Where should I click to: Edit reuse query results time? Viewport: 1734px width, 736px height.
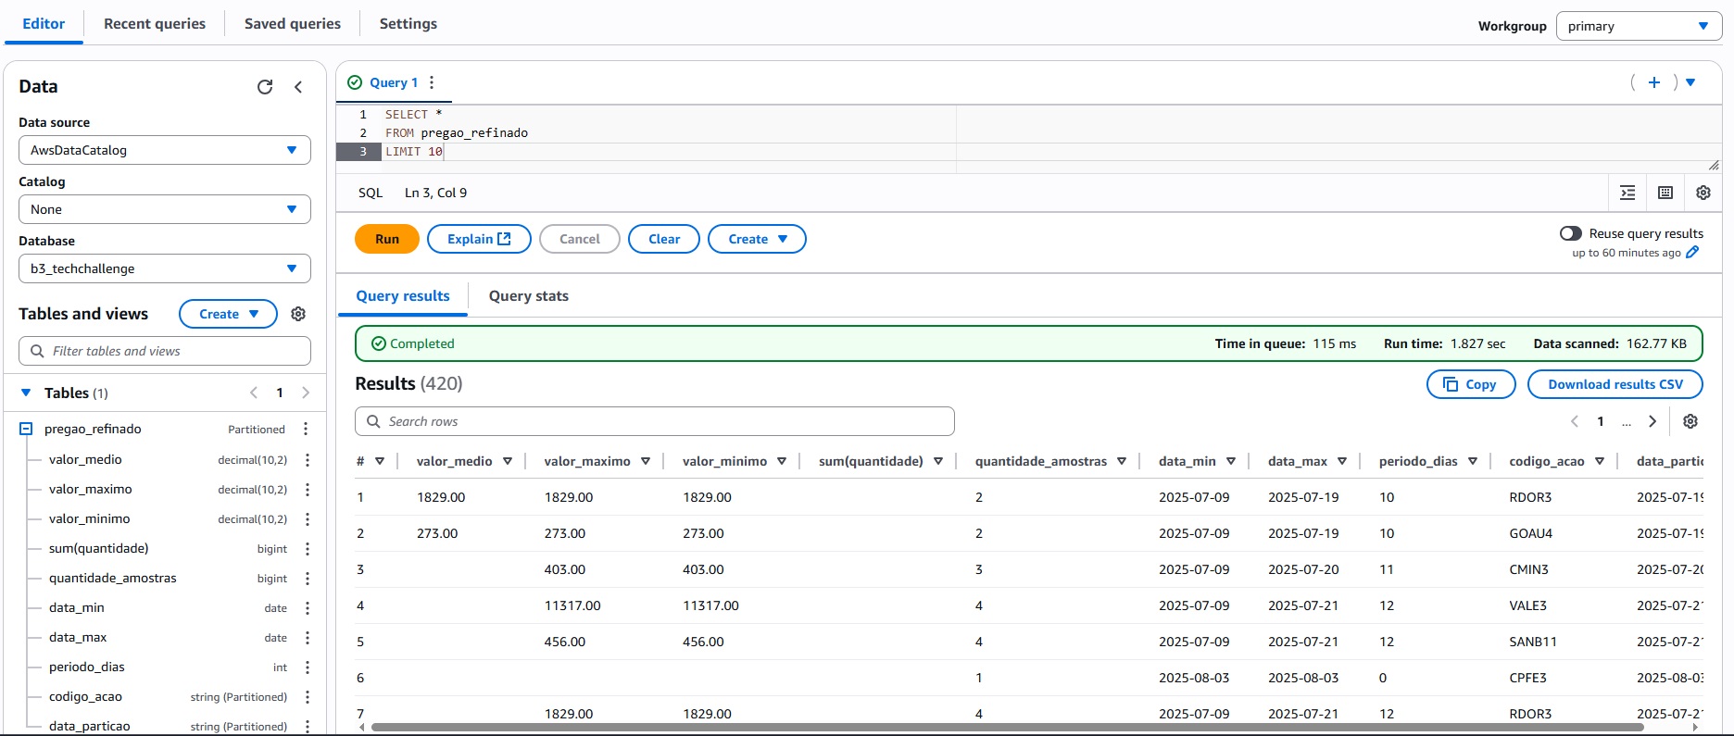pos(1692,253)
